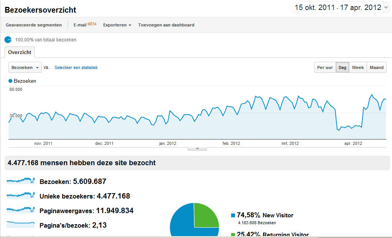Click Selecteer een statistiek link
Screen dimensions: 392x238
tap(76, 67)
